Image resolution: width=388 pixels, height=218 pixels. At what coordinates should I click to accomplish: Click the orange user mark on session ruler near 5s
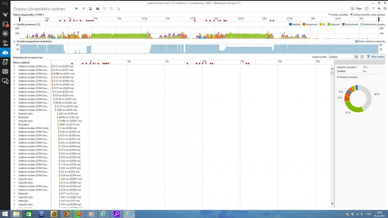pyautogui.click(x=77, y=21)
